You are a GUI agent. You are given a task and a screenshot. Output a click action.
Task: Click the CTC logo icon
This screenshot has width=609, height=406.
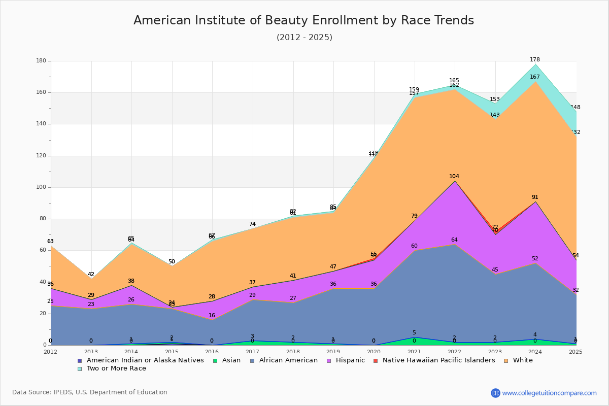click(495, 393)
